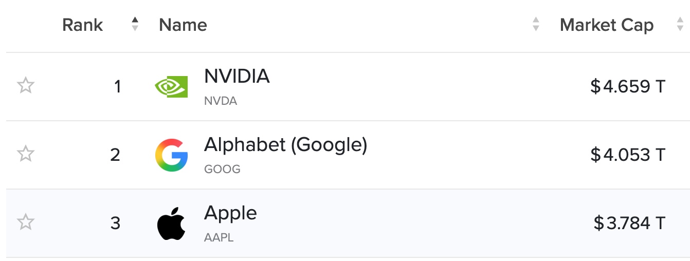
Task: Click the multicolor Google G logo
Action: (171, 155)
